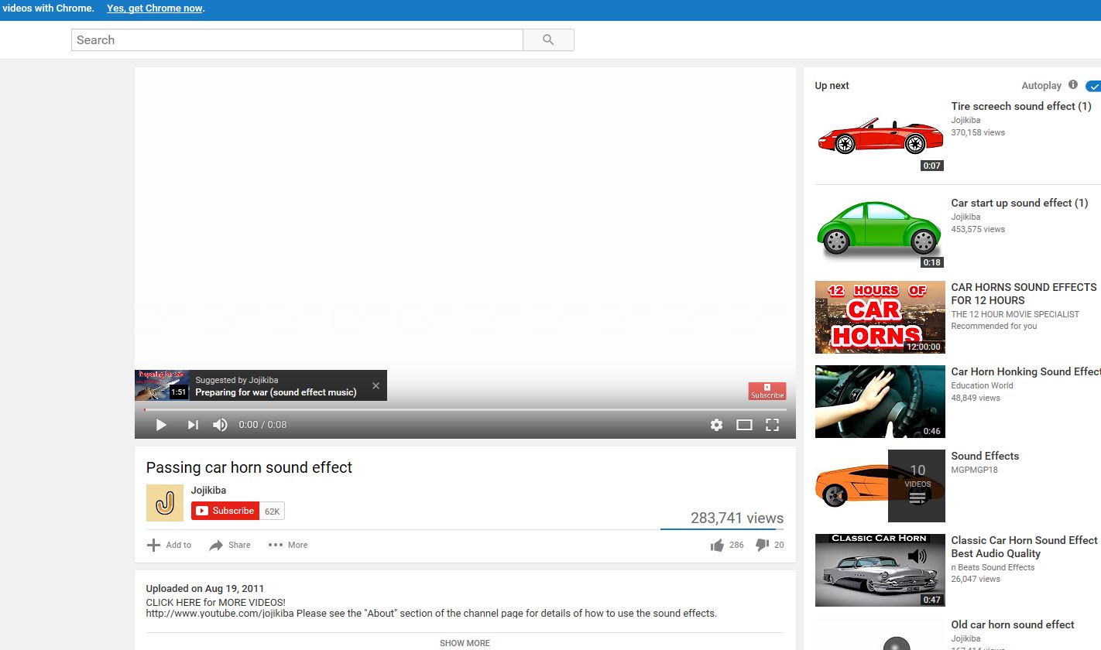The image size is (1101, 650).
Task: Skip to next video with the Next icon
Action: coord(193,425)
